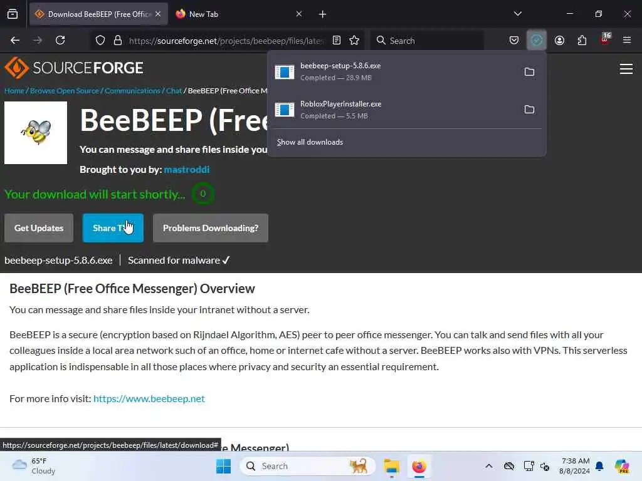Open the Firefox account icon
The width and height of the screenshot is (642, 481).
click(x=559, y=41)
